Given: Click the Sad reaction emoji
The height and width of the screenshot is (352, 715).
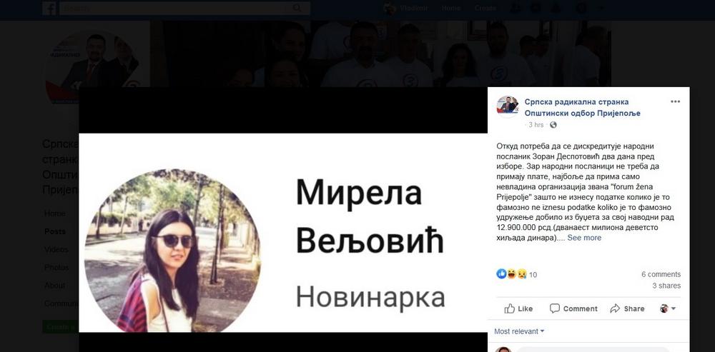Looking at the screenshot, I should tap(522, 273).
